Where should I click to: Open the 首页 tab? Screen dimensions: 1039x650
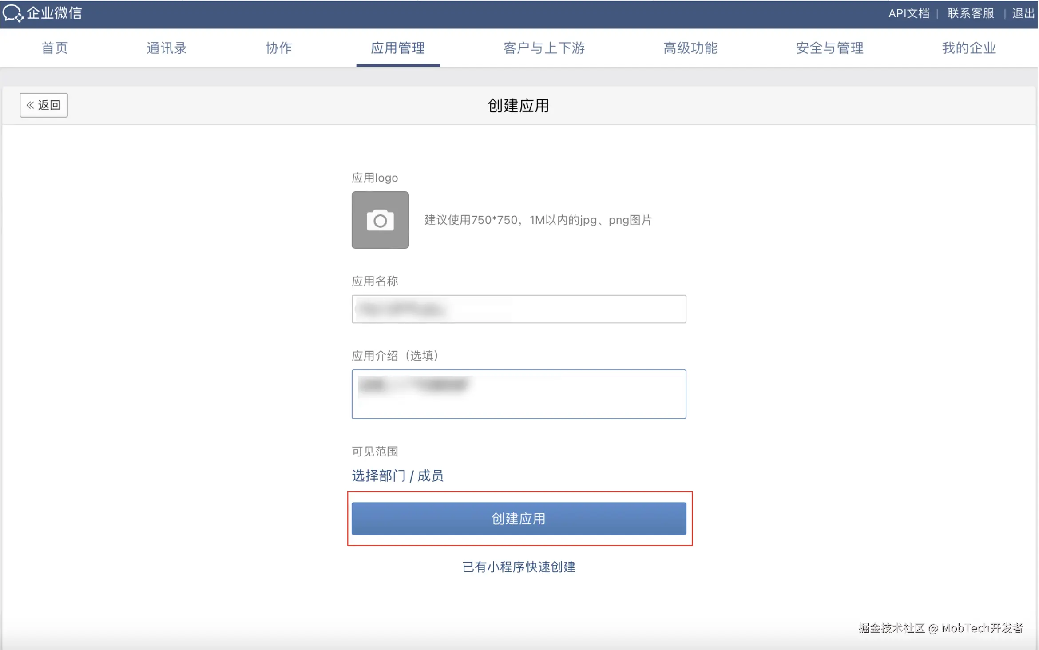pyautogui.click(x=55, y=48)
